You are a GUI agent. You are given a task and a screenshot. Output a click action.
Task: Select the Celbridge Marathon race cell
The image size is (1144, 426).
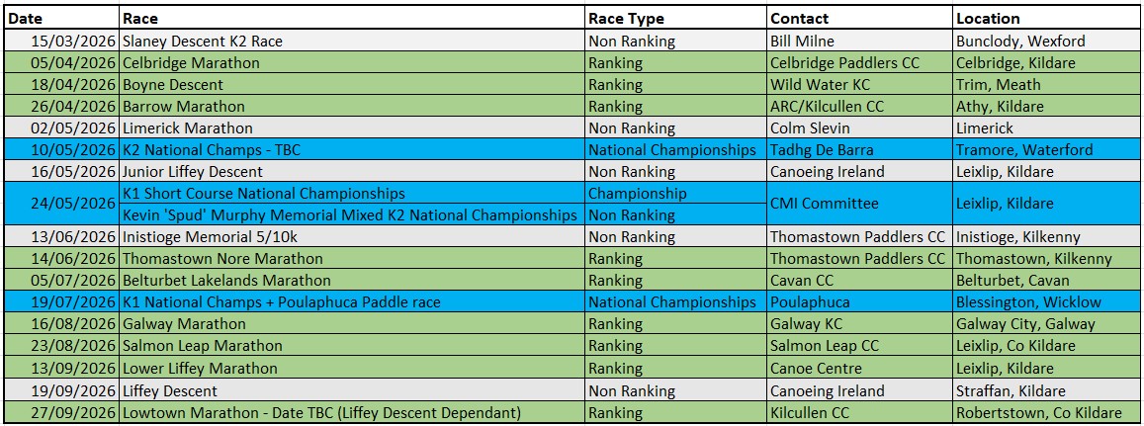click(351, 63)
